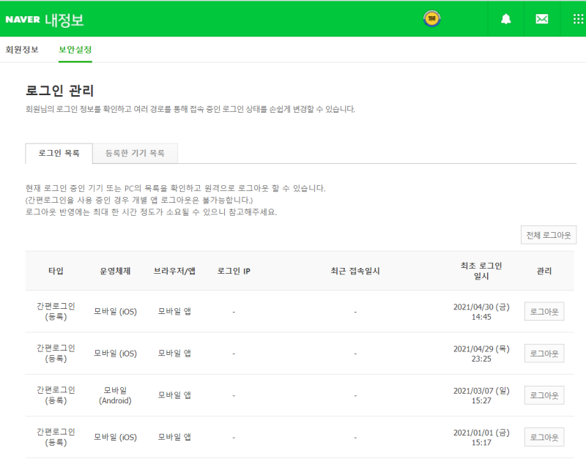Switch to the 회원정보 menu

(22, 49)
